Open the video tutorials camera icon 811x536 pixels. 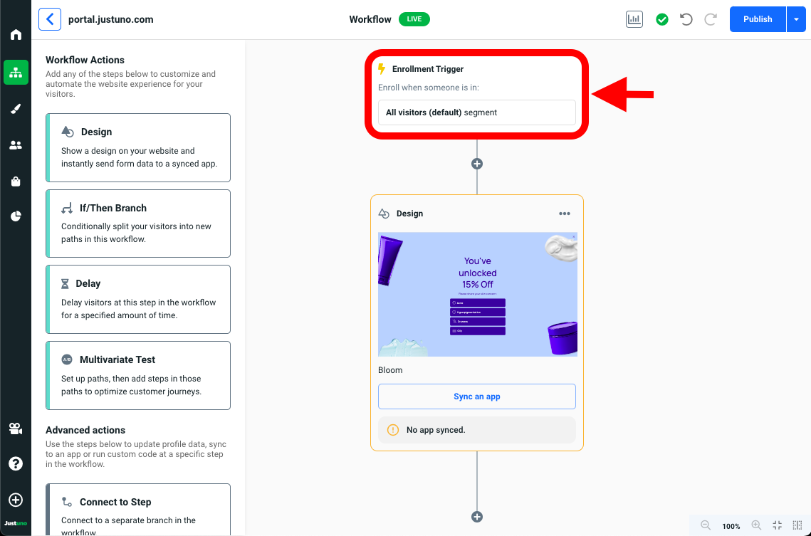point(16,429)
